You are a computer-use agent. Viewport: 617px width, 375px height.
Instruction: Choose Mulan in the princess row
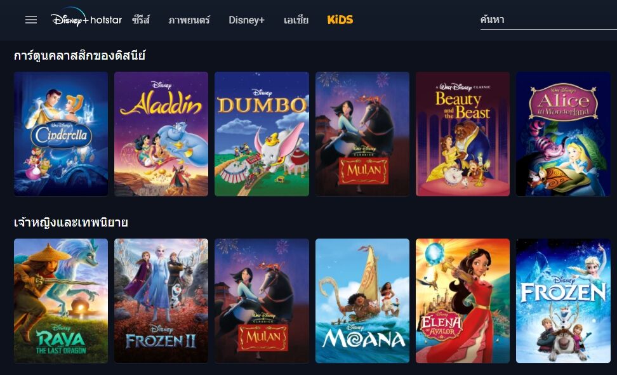tap(262, 301)
